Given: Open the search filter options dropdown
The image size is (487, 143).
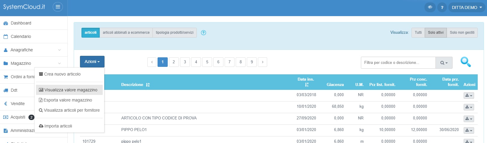Looking at the screenshot, I should [x=444, y=63].
